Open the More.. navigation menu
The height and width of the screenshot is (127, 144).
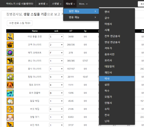[83, 4]
